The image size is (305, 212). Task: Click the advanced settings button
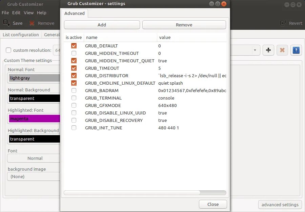280,205
